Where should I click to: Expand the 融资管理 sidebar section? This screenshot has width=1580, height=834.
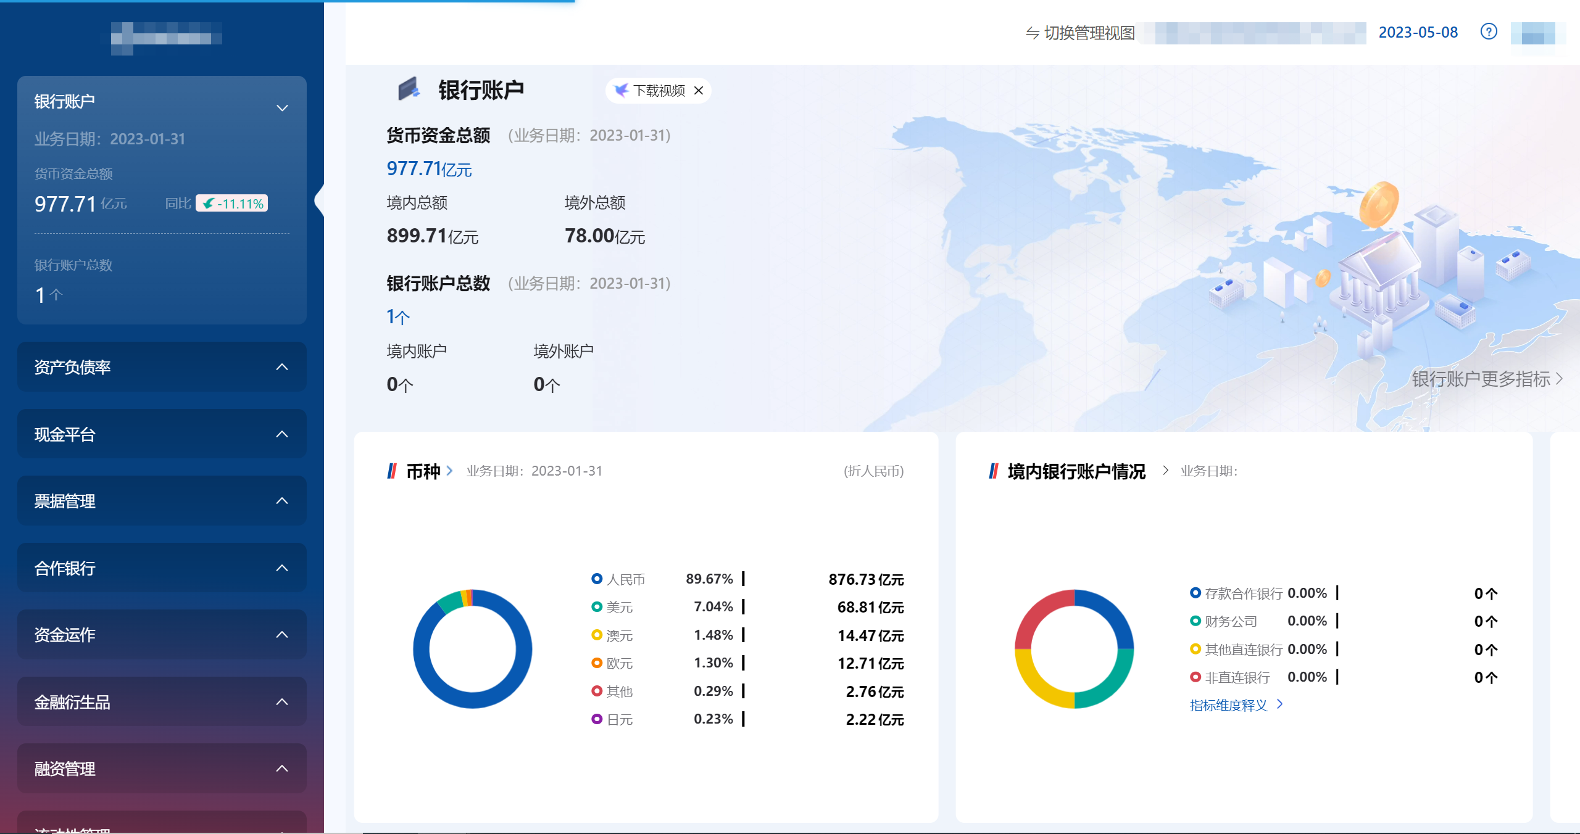coord(282,769)
